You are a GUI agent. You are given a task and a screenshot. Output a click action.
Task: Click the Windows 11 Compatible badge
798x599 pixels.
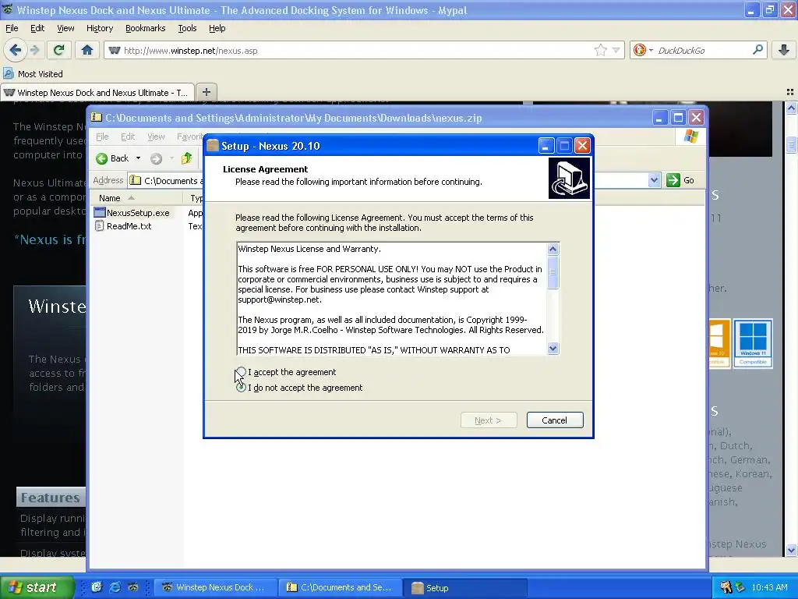click(x=753, y=343)
